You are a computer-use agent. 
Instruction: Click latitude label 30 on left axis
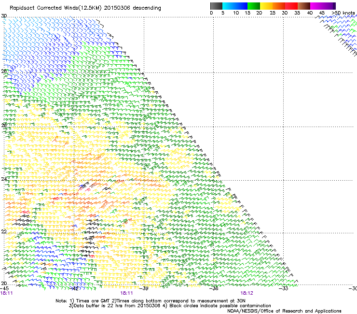tap(4, 16)
